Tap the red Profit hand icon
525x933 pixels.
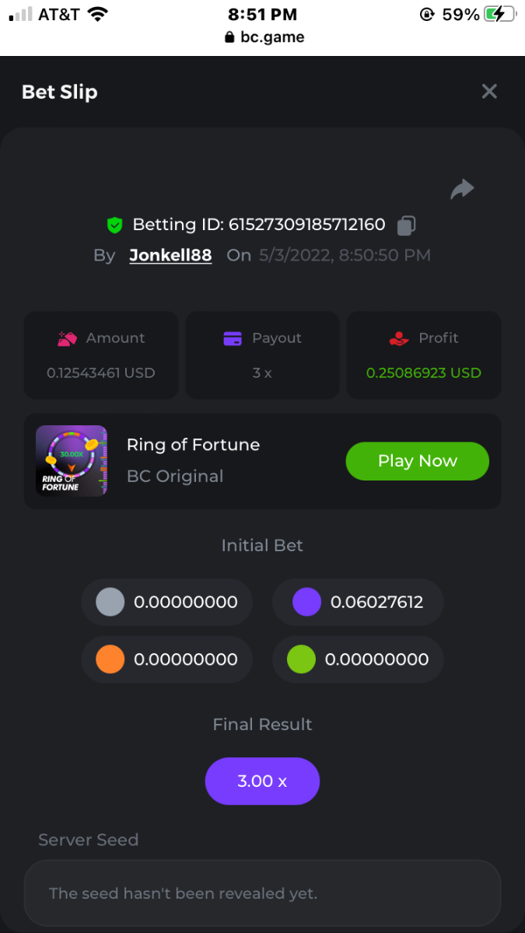coord(398,338)
